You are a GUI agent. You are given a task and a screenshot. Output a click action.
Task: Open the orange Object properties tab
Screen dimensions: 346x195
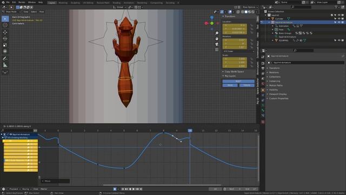coord(263,90)
